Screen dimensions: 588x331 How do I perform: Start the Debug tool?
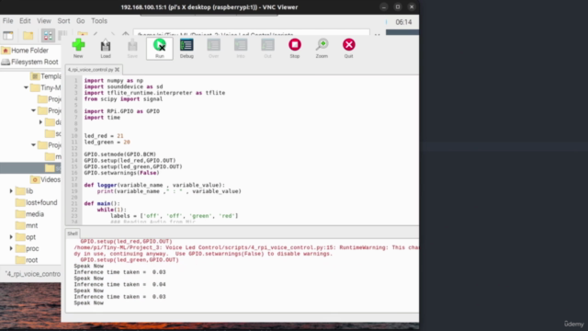(x=187, y=49)
